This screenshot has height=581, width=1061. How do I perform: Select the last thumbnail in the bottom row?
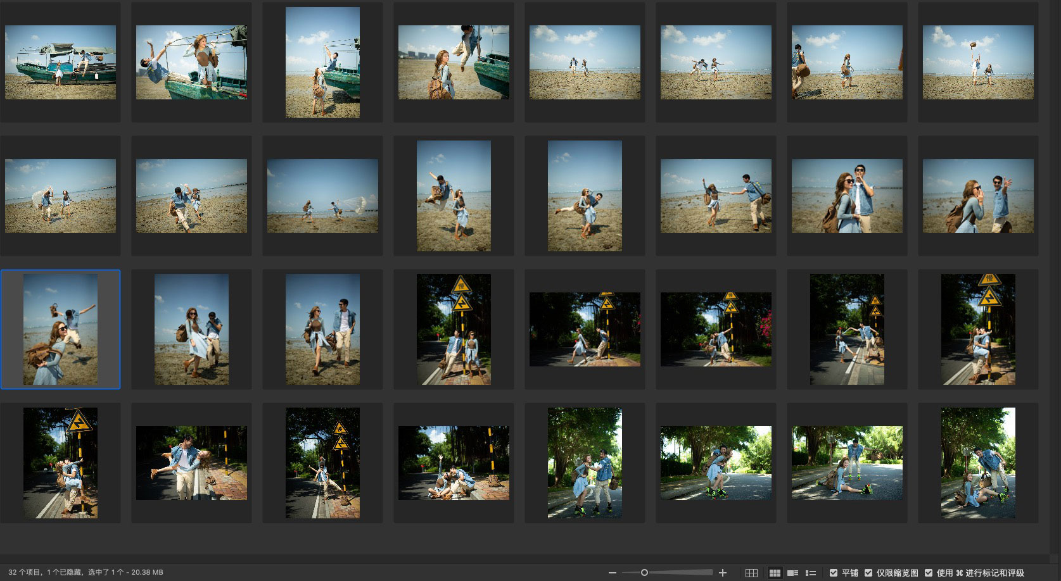[x=978, y=463]
